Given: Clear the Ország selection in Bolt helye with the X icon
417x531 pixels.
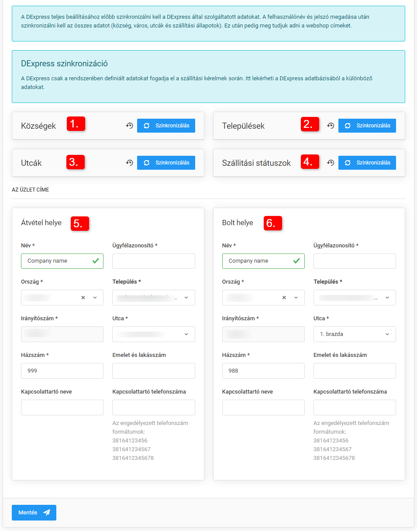Looking at the screenshot, I should [284, 297].
